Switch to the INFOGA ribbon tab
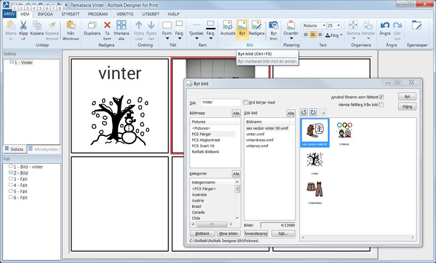This screenshot has height=263, width=436. click(45, 14)
